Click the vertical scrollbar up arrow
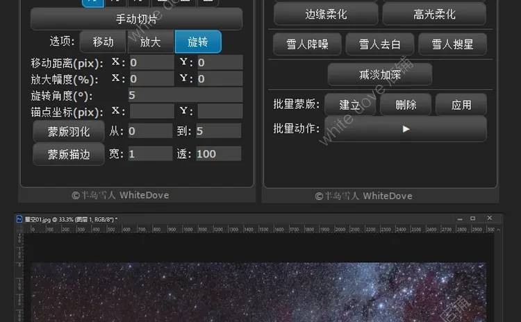 point(498,230)
